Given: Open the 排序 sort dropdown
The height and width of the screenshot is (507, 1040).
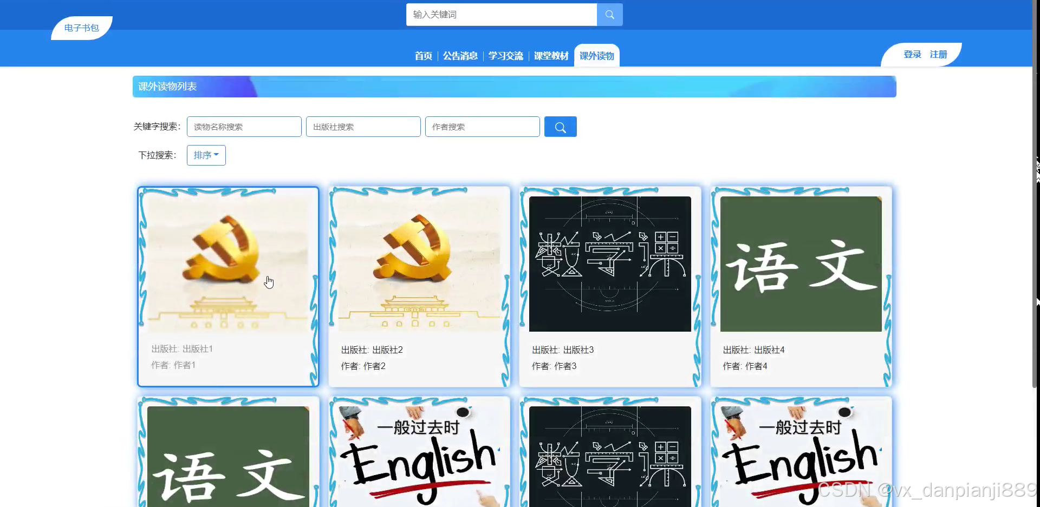Looking at the screenshot, I should click(x=206, y=155).
